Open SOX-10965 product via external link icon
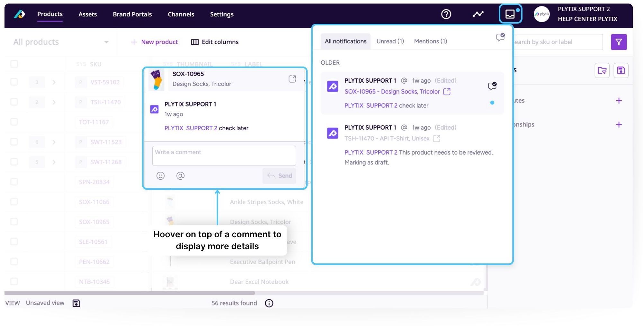643x326 pixels. (x=447, y=92)
